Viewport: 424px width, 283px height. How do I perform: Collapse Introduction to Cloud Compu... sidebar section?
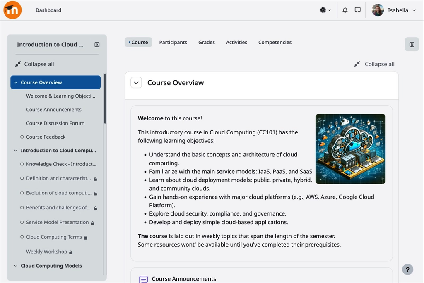[x=16, y=151]
